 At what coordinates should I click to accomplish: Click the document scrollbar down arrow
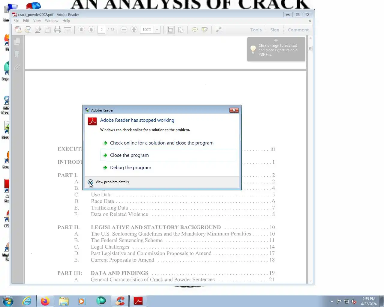coord(310,281)
